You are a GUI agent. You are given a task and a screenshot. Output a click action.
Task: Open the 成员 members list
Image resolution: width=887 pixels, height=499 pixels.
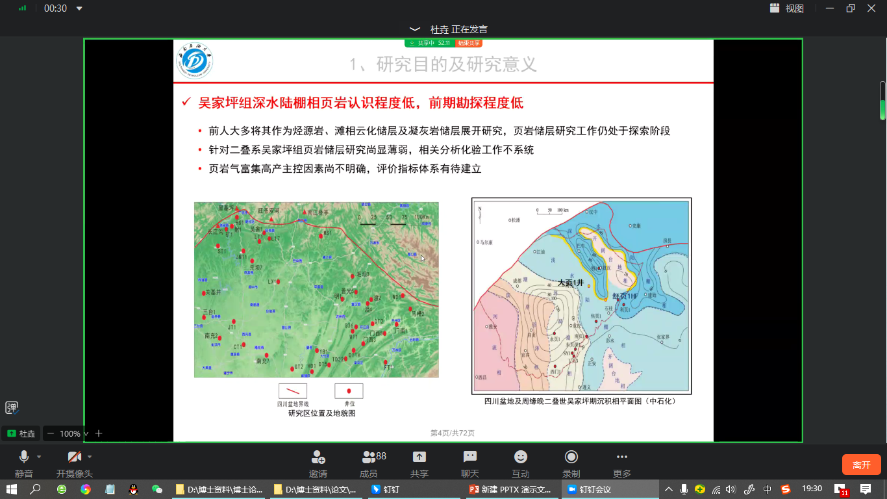click(369, 458)
